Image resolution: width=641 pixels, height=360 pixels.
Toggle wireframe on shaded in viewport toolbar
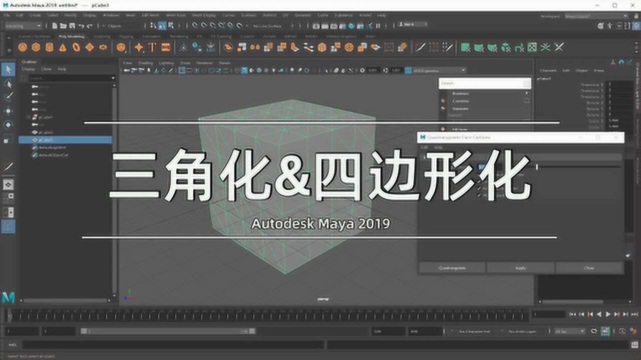(259, 70)
